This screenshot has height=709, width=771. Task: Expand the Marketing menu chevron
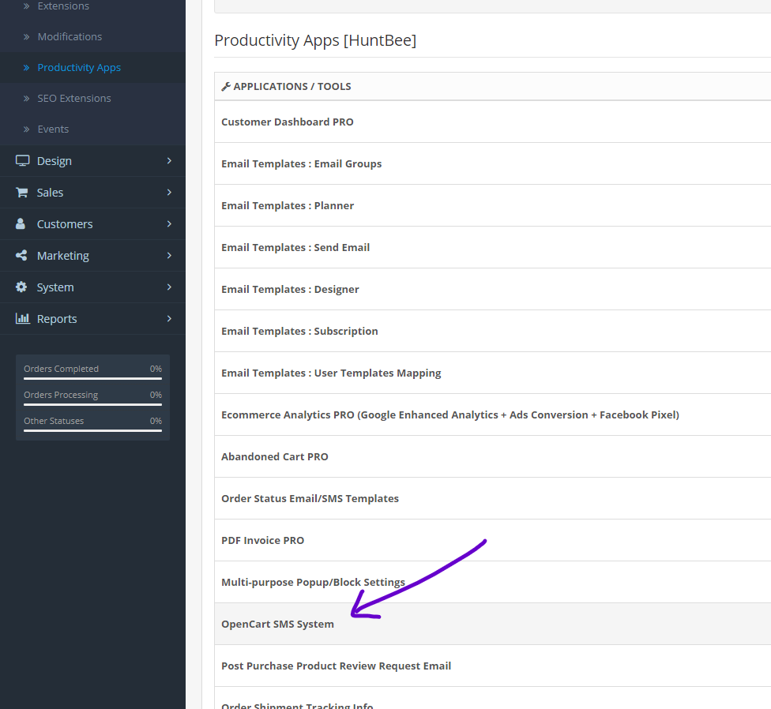pos(169,255)
